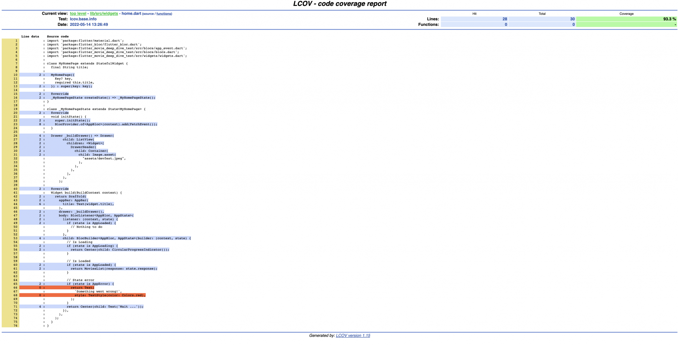The height and width of the screenshot is (345, 678).
Task: Click line number 66 in the gutter
Action: (15, 288)
